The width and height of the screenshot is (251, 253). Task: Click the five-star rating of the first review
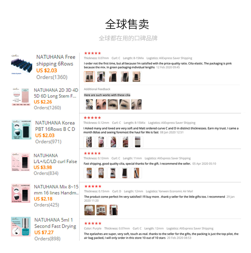[93, 53]
